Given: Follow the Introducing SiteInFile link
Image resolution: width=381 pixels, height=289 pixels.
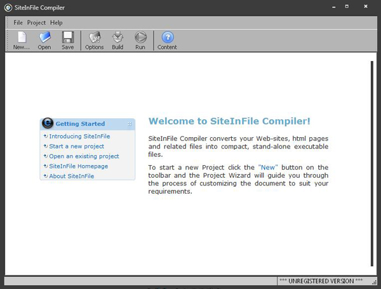Looking at the screenshot, I should [79, 137].
